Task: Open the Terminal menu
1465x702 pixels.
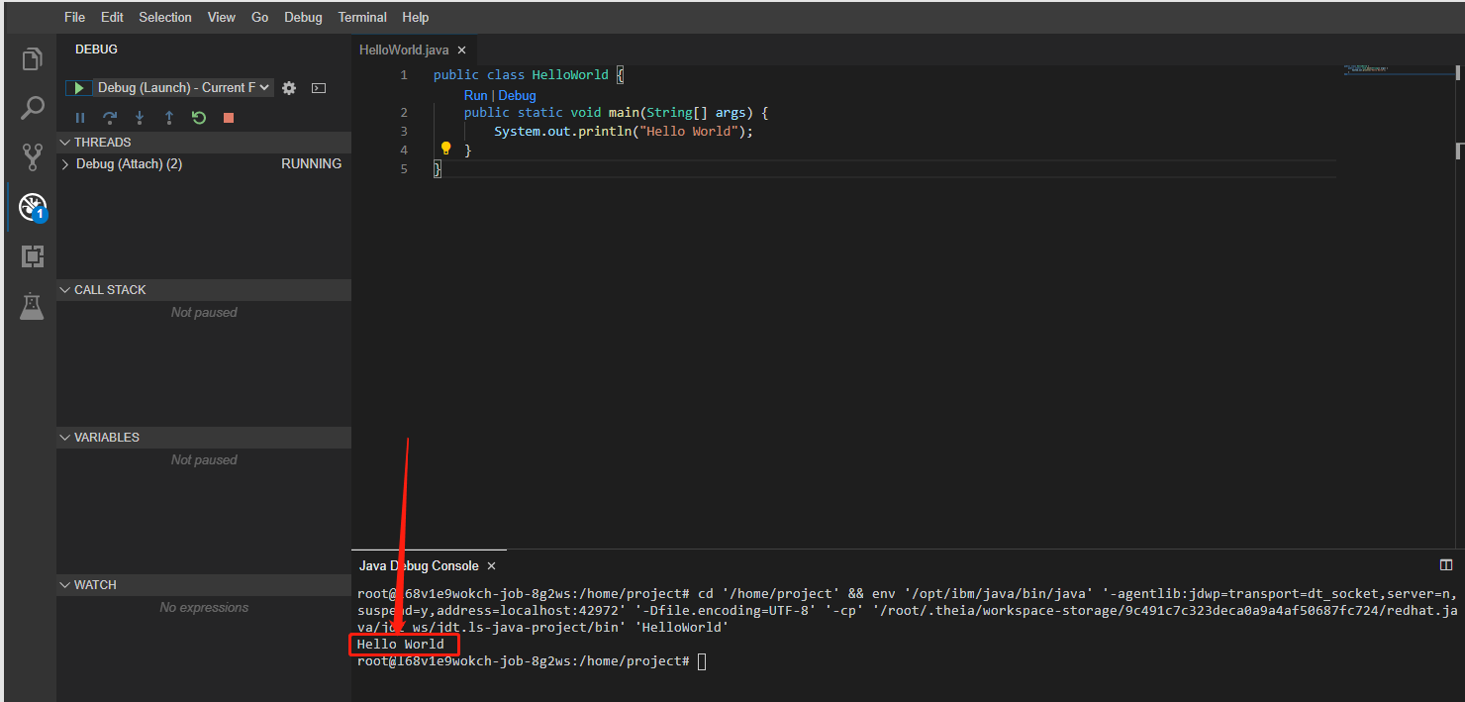Action: pyautogui.click(x=362, y=17)
